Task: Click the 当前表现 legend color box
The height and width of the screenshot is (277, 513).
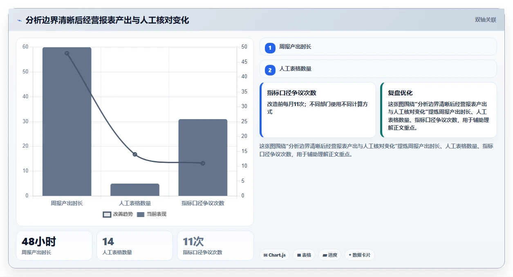Action: pyautogui.click(x=141, y=215)
